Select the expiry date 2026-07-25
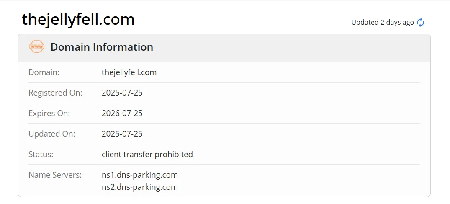This screenshot has height=204, width=450. click(122, 113)
